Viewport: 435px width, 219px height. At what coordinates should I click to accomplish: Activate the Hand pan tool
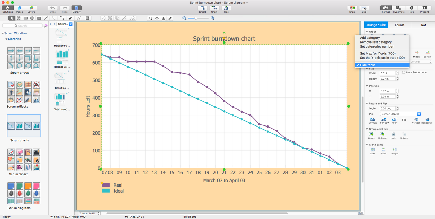tap(157, 18)
